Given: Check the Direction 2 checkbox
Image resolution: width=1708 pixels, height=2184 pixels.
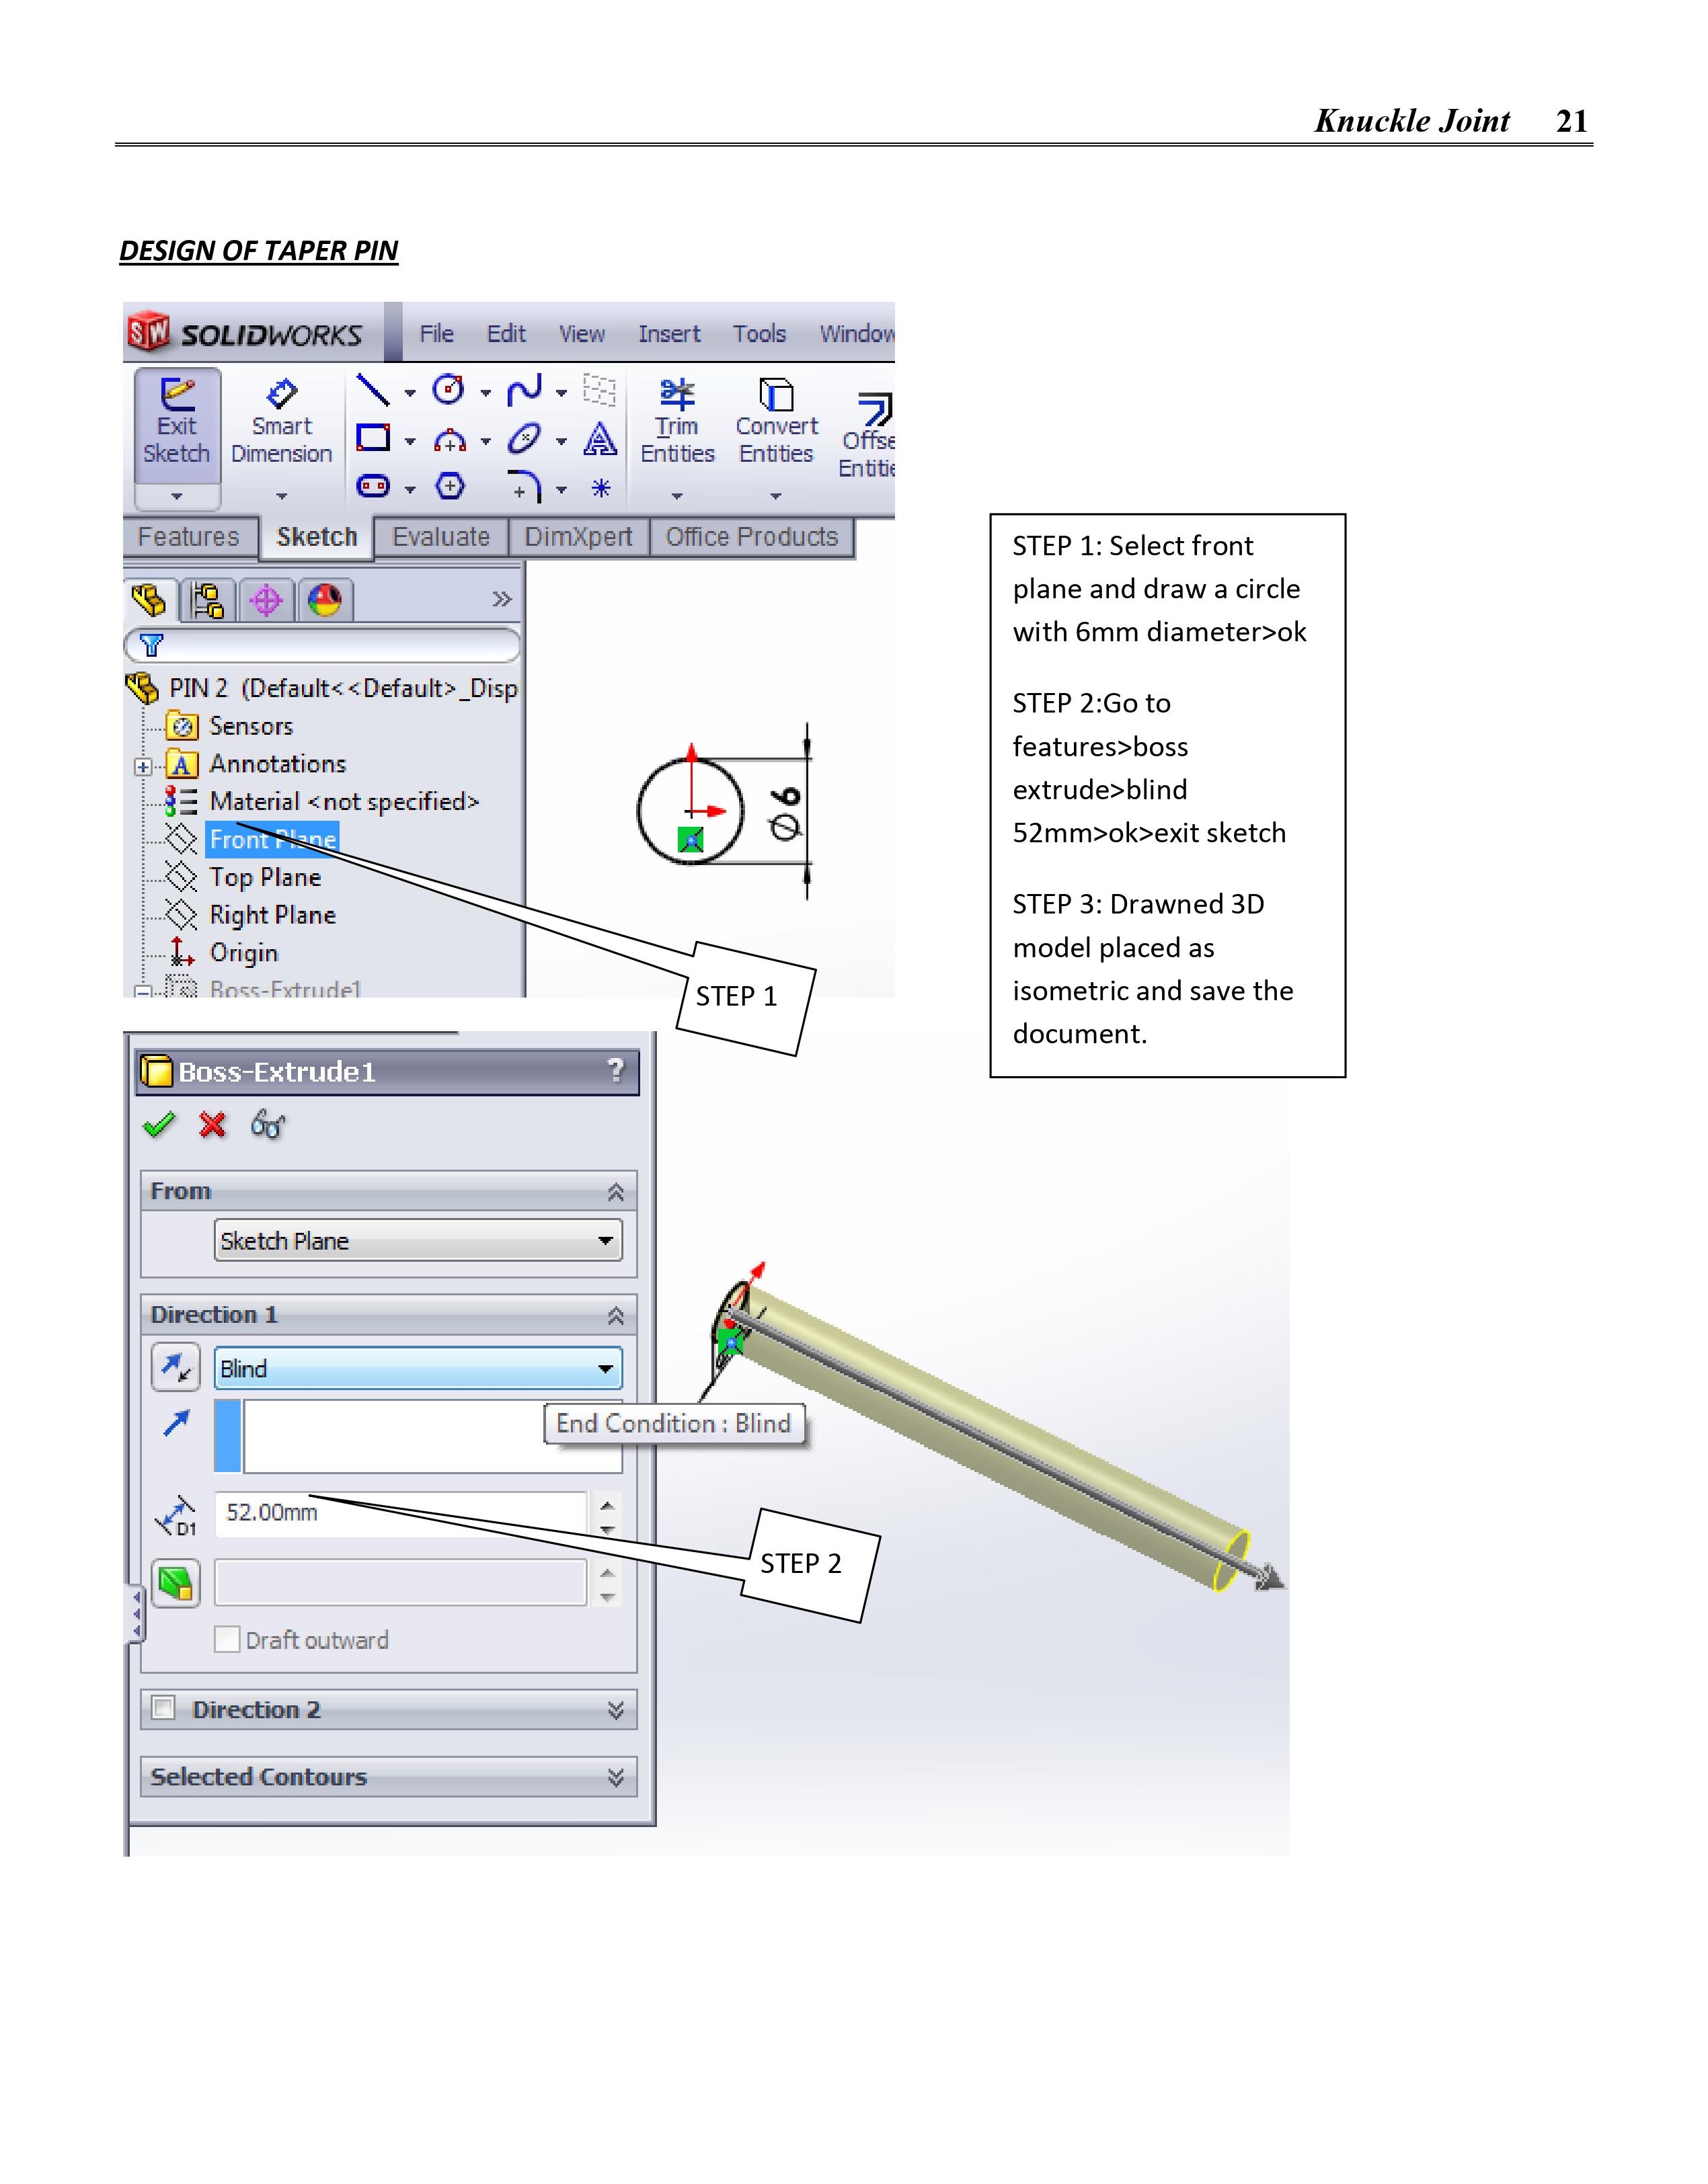Looking at the screenshot, I should click(164, 1708).
